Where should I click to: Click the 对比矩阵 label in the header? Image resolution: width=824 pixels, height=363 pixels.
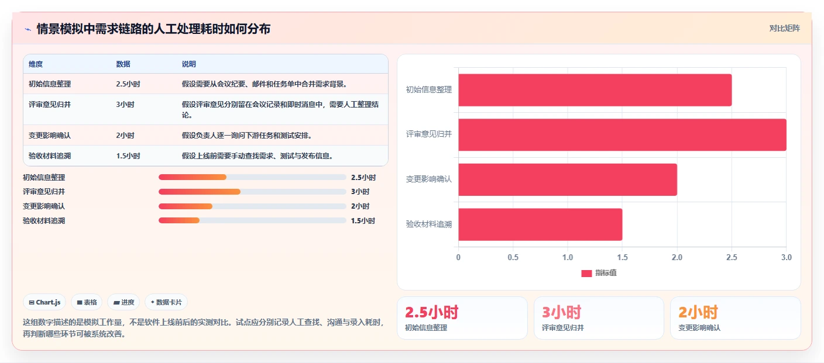[x=784, y=28]
